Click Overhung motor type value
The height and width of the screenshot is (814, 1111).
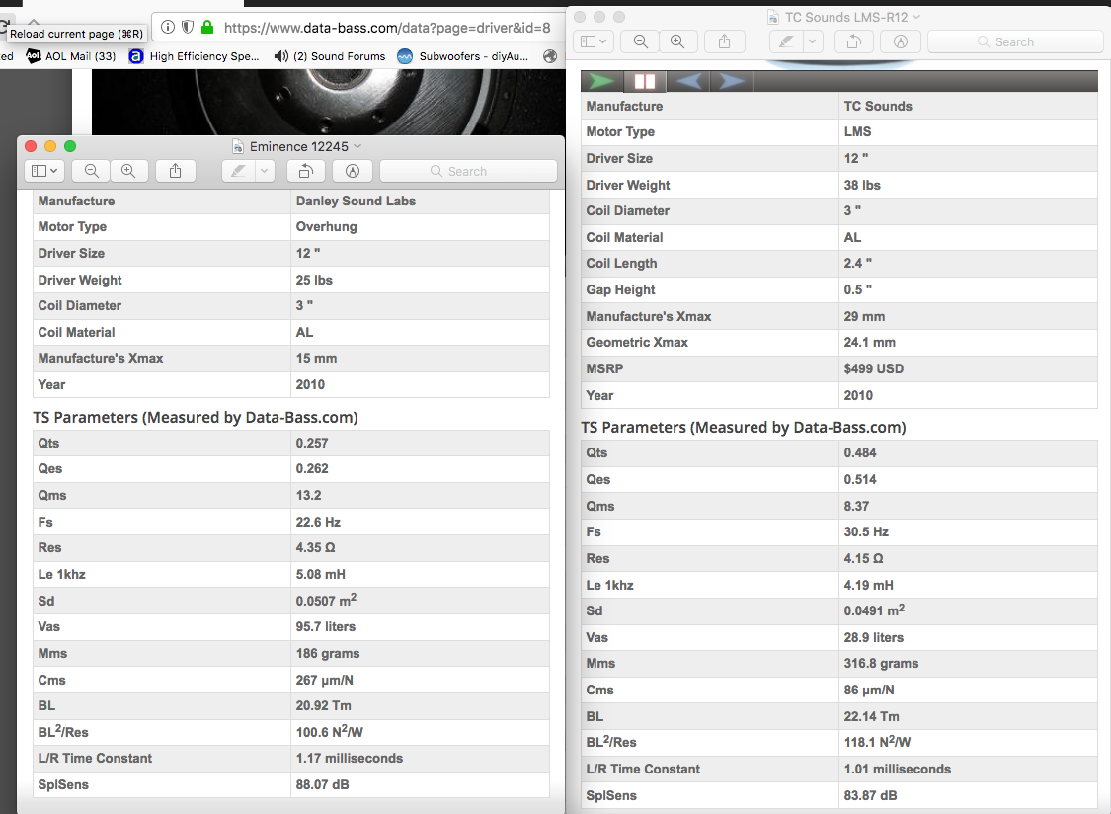coord(327,227)
